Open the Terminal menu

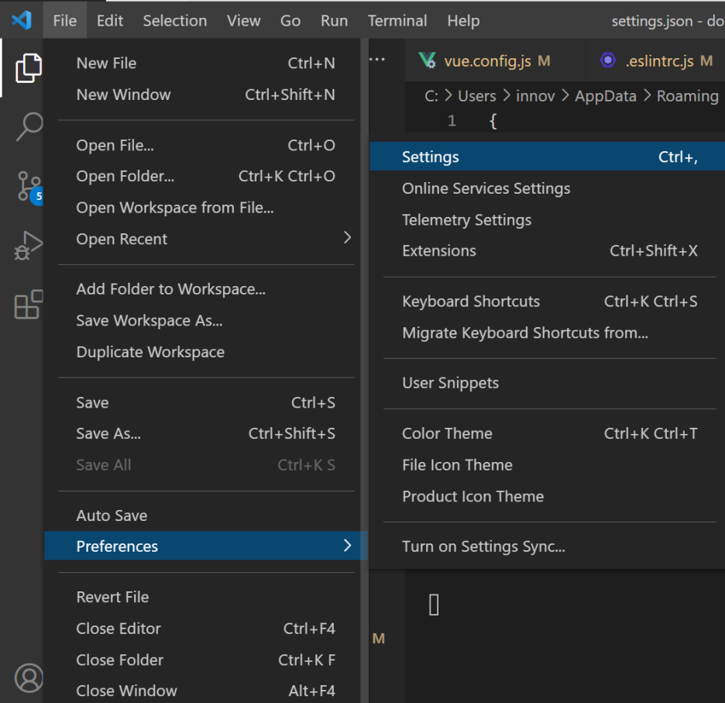pos(397,21)
